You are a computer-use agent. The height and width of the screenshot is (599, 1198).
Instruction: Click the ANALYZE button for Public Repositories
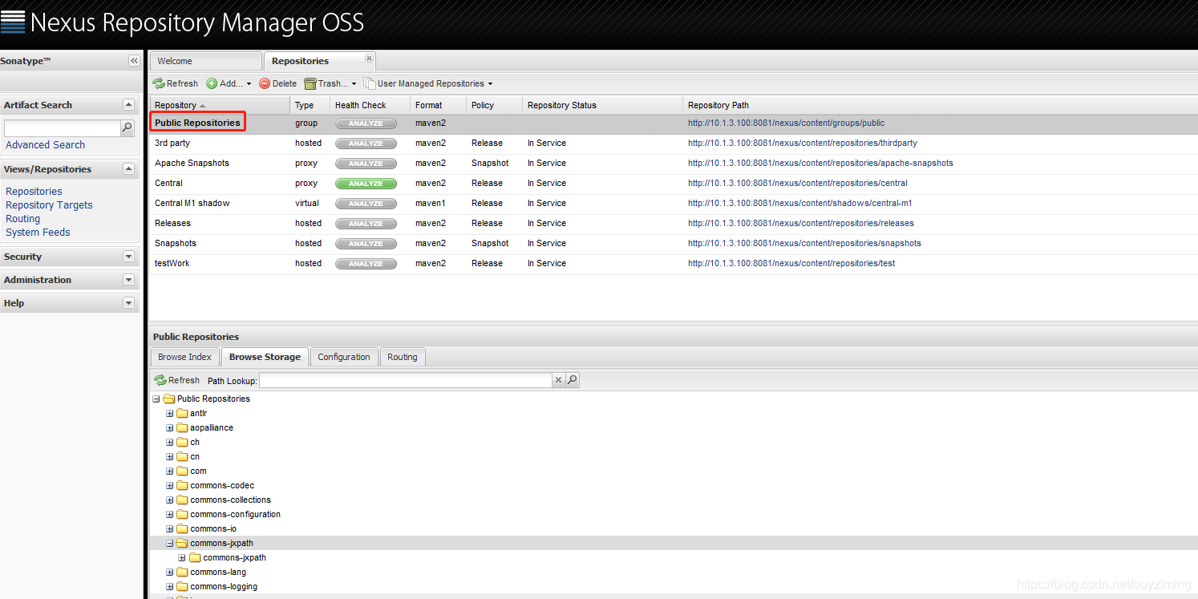(x=366, y=123)
